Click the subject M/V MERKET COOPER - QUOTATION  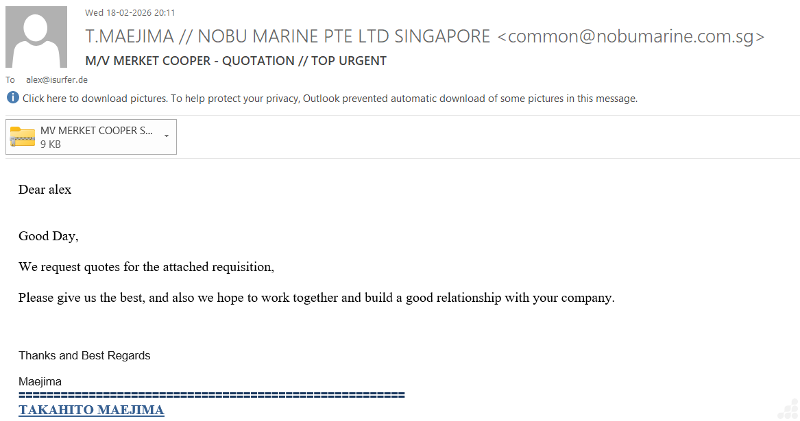click(x=236, y=61)
